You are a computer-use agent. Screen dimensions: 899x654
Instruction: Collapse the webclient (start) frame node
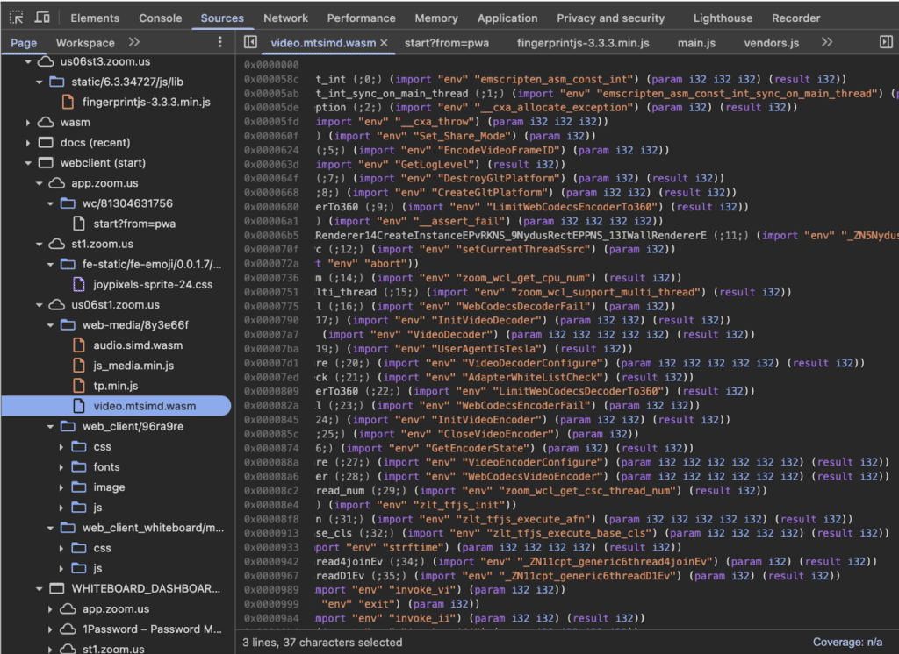tap(28, 163)
